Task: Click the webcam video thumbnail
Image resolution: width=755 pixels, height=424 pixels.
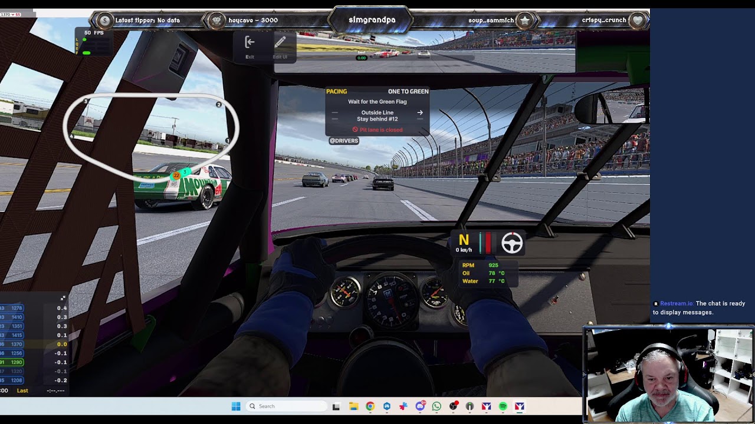Action: 669,375
